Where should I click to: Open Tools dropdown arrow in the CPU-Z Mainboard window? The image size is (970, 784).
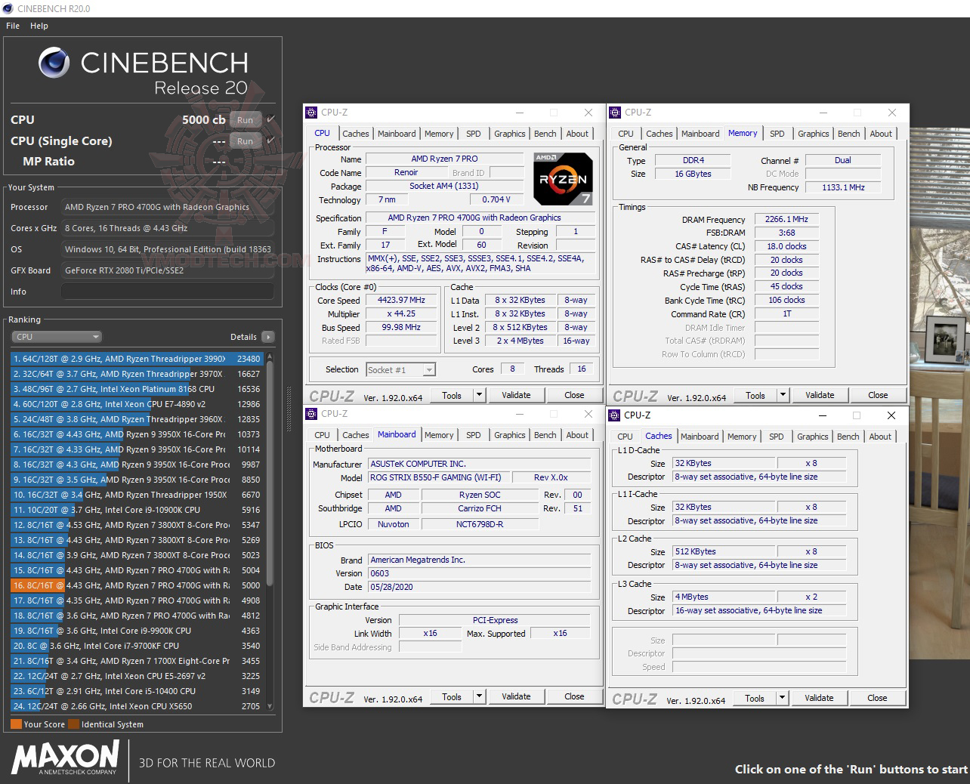[479, 696]
